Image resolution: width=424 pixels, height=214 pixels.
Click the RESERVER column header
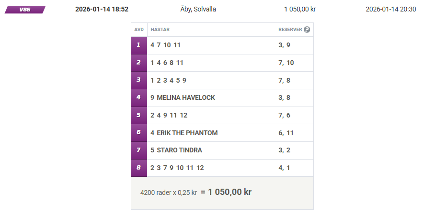290,30
